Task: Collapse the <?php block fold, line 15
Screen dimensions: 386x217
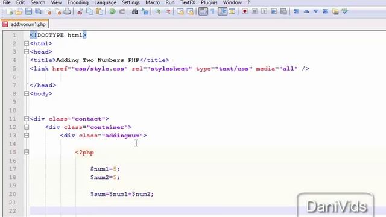Action: (x=27, y=153)
